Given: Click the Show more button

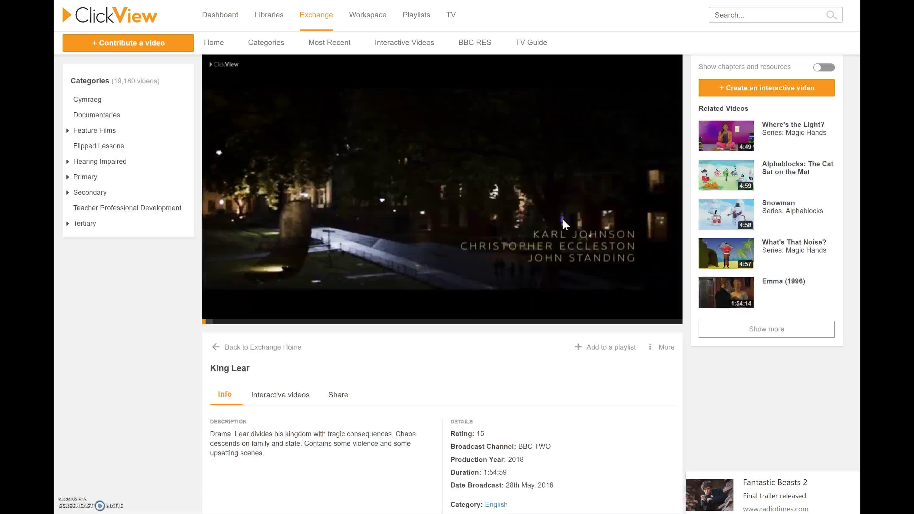Looking at the screenshot, I should pos(766,329).
